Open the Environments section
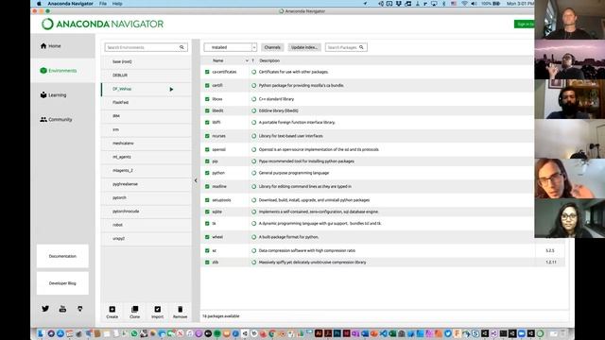Viewport: 605px width, 340px height. (62, 71)
